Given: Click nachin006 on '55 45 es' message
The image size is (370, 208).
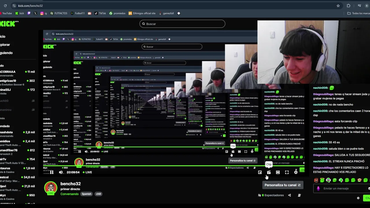Looking at the screenshot, I should (320, 142).
